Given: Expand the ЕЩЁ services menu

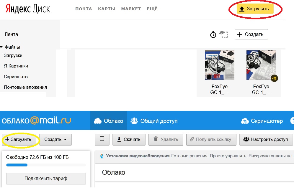Looking at the screenshot, I should (152, 9).
